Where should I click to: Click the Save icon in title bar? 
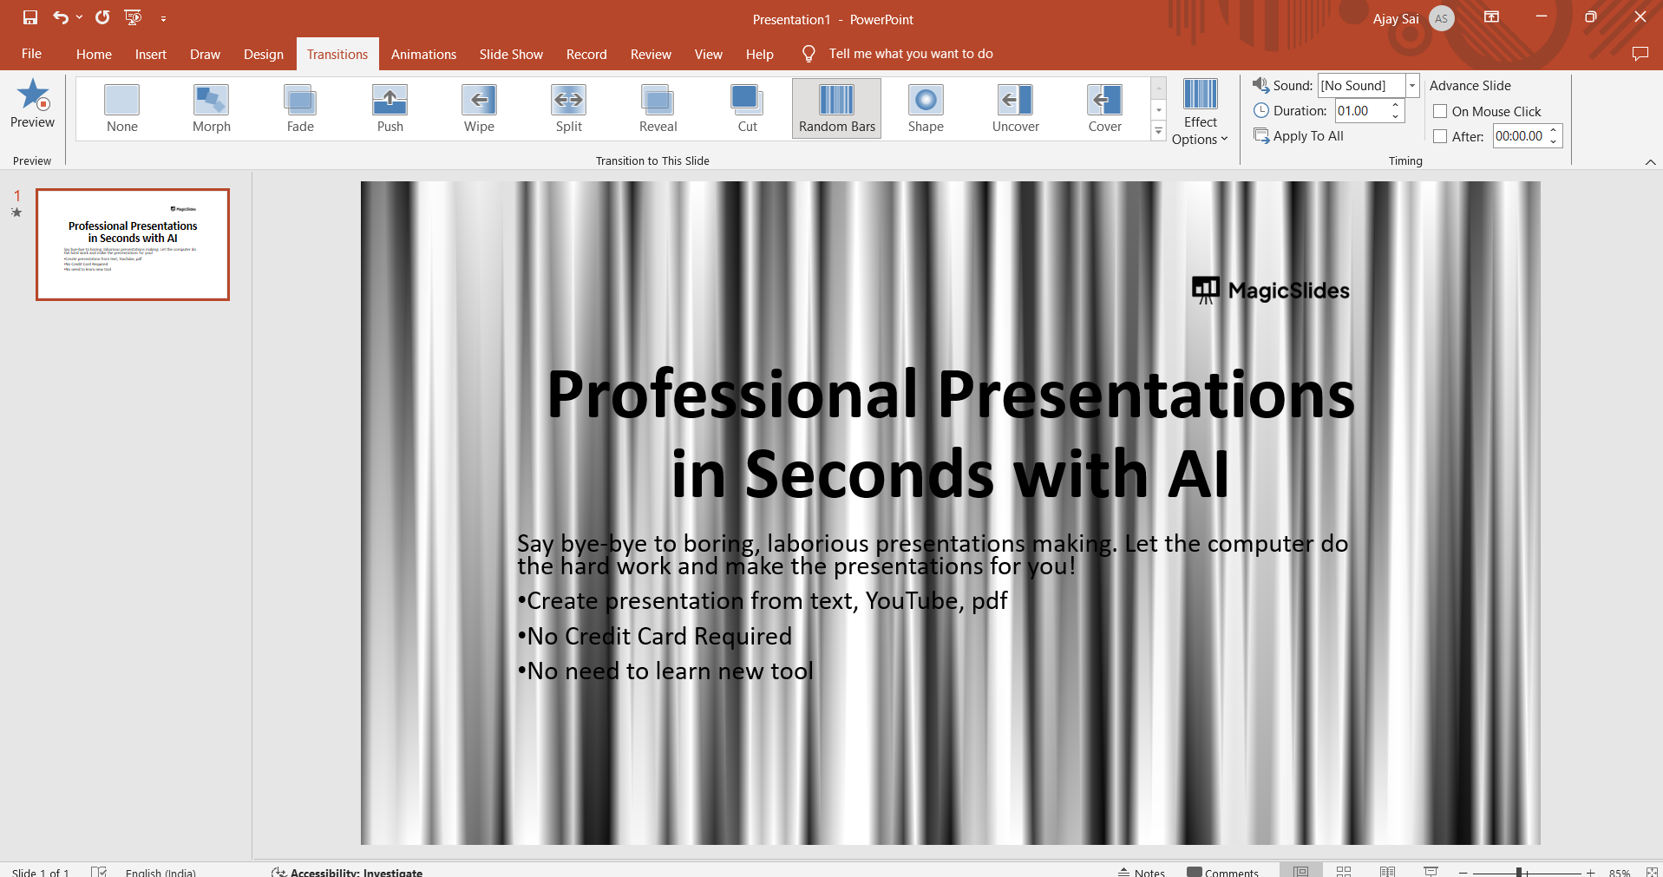tap(30, 17)
